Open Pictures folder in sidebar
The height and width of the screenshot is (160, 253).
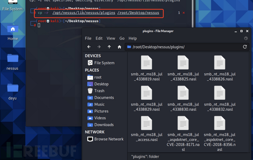98,111
